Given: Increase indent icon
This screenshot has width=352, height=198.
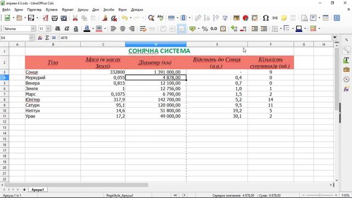Looking at the screenshot, I should click(255, 29).
